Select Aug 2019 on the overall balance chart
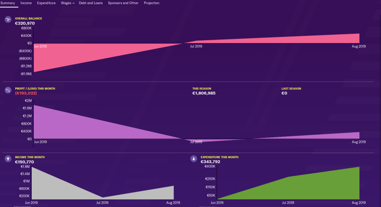Viewport: 381px width, 207px height. pos(359,47)
